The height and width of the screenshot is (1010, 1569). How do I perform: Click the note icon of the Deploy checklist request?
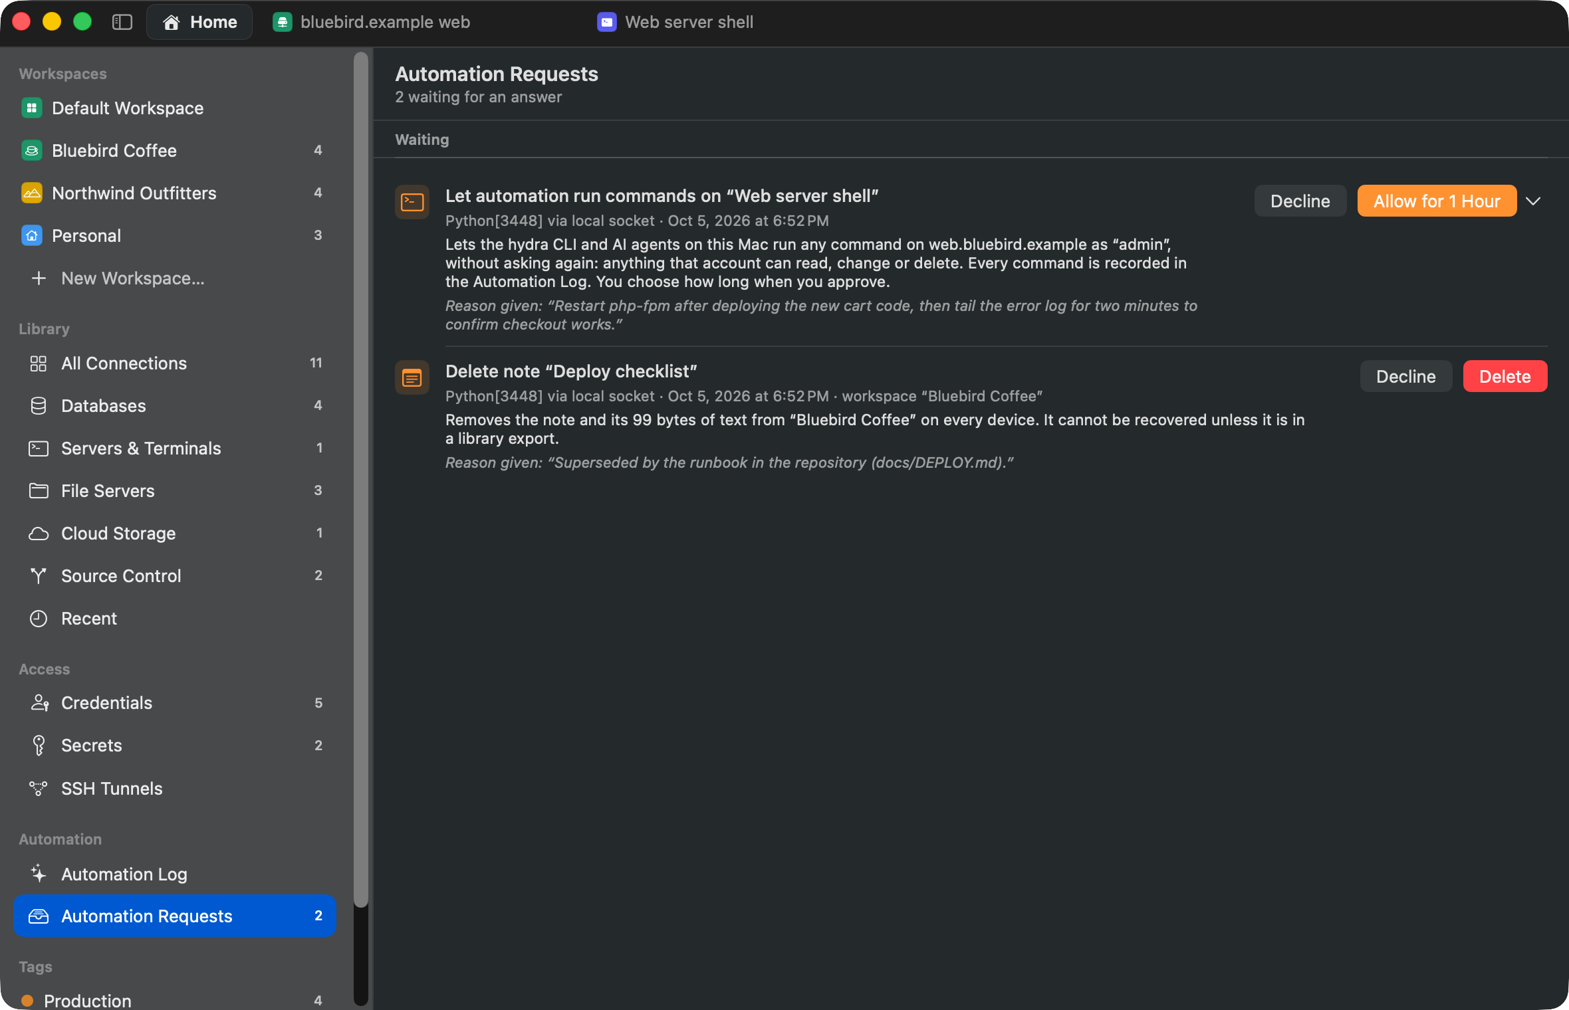pyautogui.click(x=412, y=377)
